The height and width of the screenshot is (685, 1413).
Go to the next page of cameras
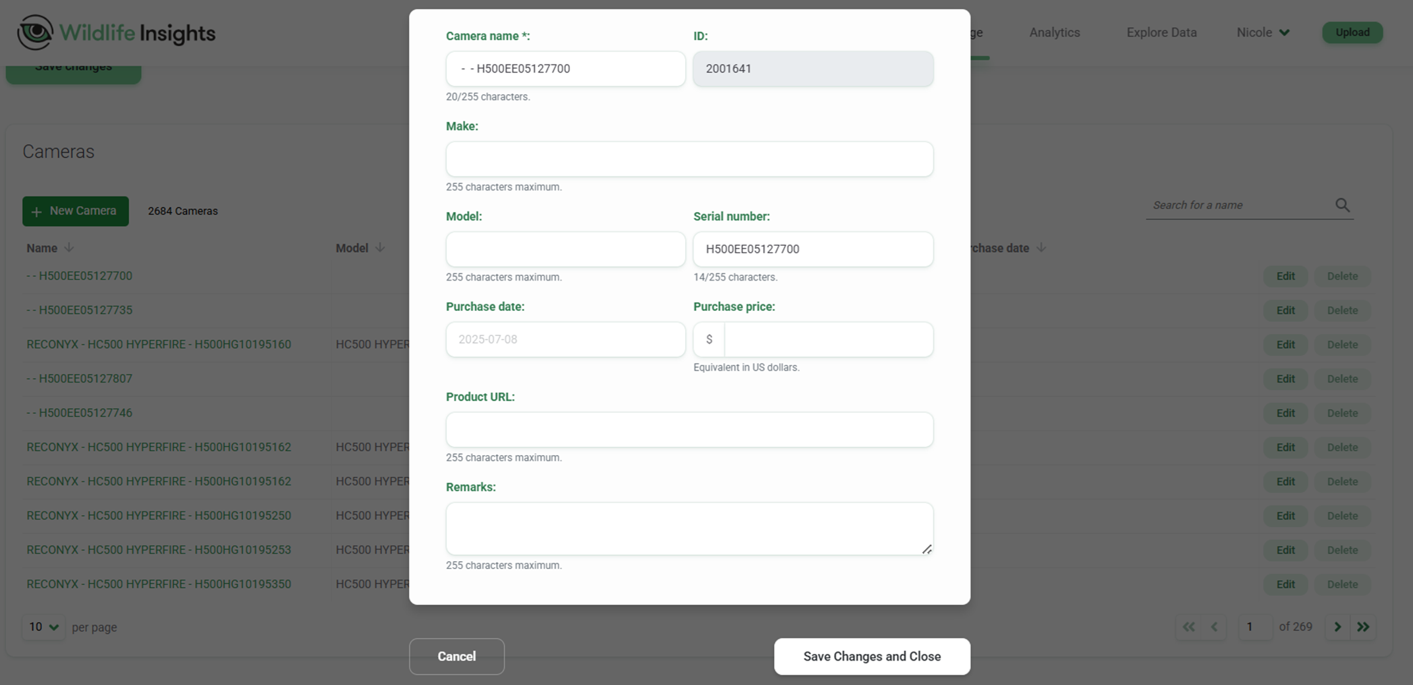pos(1337,627)
